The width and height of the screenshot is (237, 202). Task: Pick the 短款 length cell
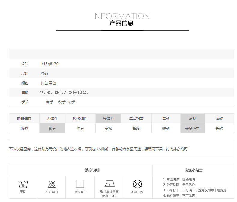166,128
